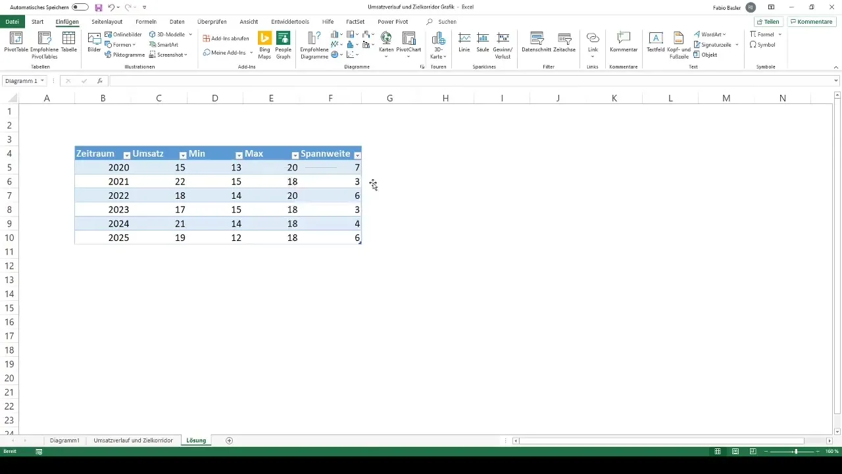Open Bing Maps add-in
Viewport: 842px width, 474px height.
pos(264,45)
